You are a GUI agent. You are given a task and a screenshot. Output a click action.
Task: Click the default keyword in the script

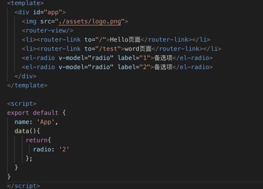tap(45, 113)
